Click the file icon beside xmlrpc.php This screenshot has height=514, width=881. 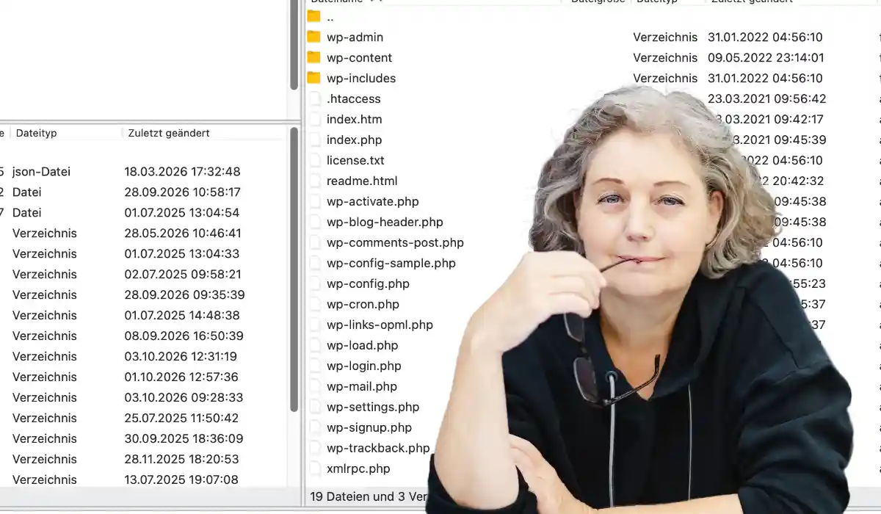314,468
